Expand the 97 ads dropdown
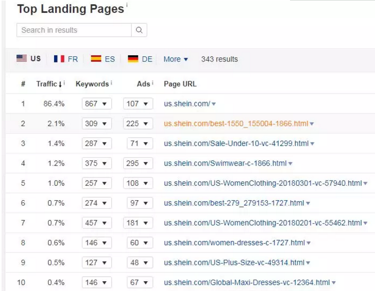 [140, 203]
